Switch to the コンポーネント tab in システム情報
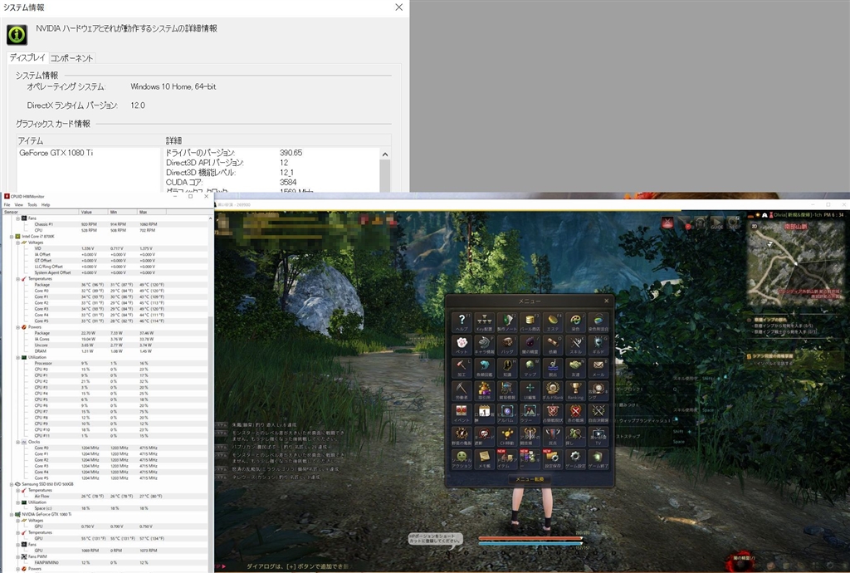 (71, 58)
